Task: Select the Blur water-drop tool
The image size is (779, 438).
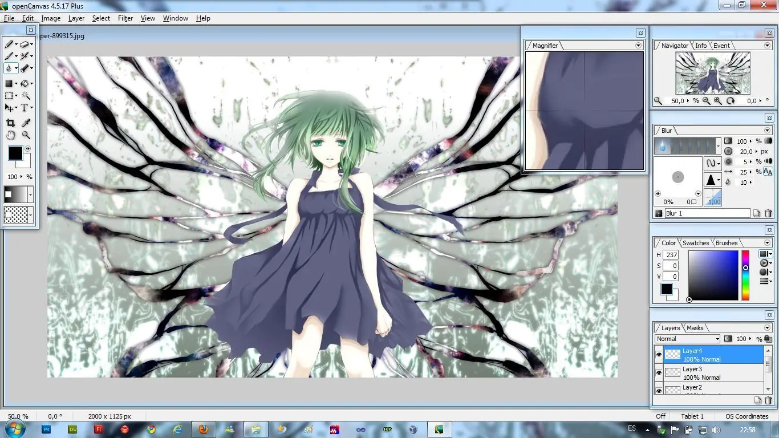Action: point(9,68)
